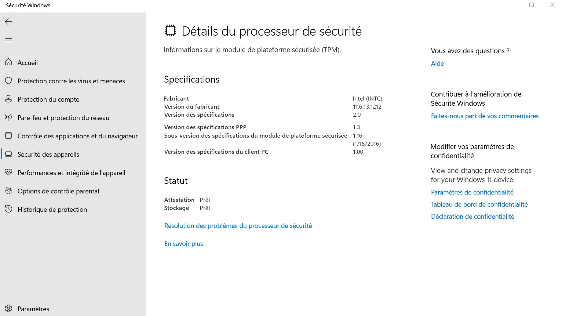Click the device performance heart icon
Viewport: 562px width, 316px height.
click(8, 172)
